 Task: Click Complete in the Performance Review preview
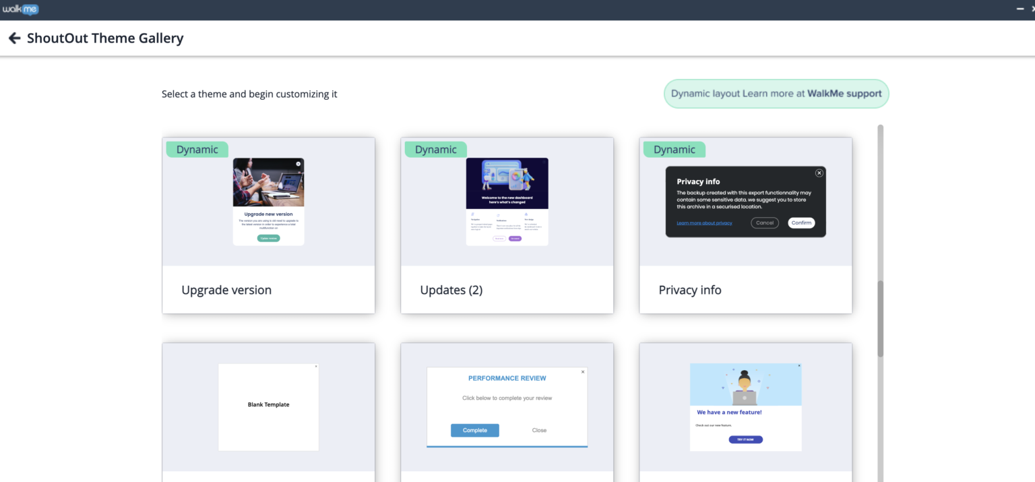click(x=474, y=430)
